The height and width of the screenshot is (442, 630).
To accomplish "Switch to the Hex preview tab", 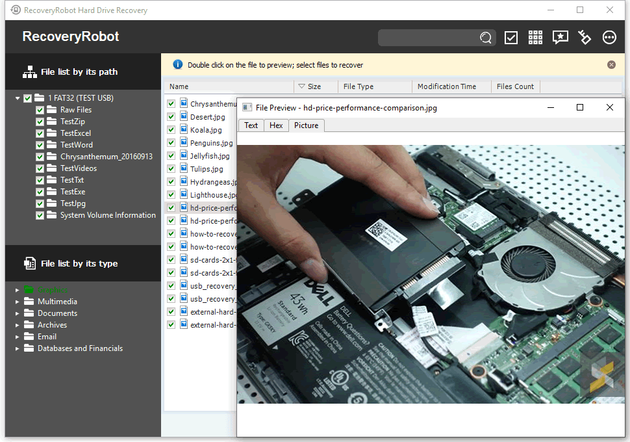I will (x=276, y=125).
